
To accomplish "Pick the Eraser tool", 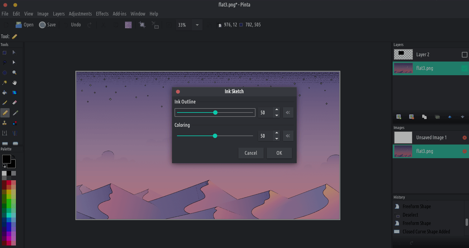I will (x=15, y=103).
